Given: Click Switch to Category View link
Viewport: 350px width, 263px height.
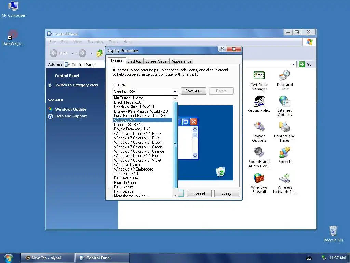Looking at the screenshot, I should (x=77, y=85).
